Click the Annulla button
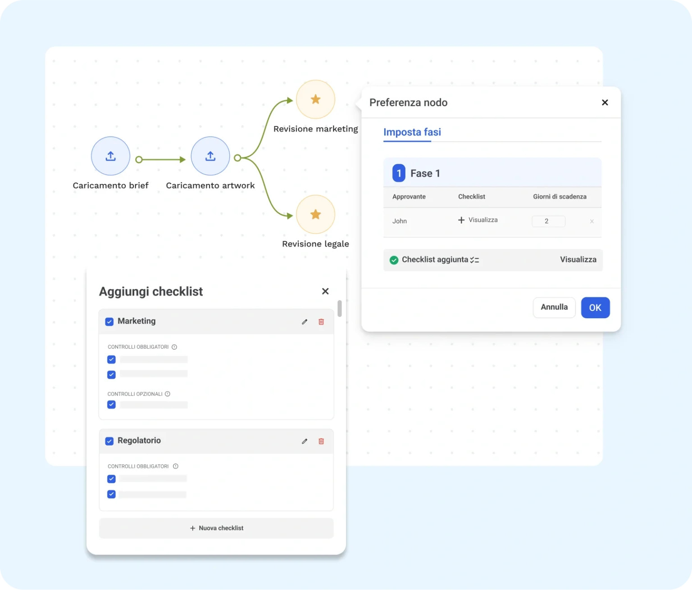 click(x=554, y=307)
